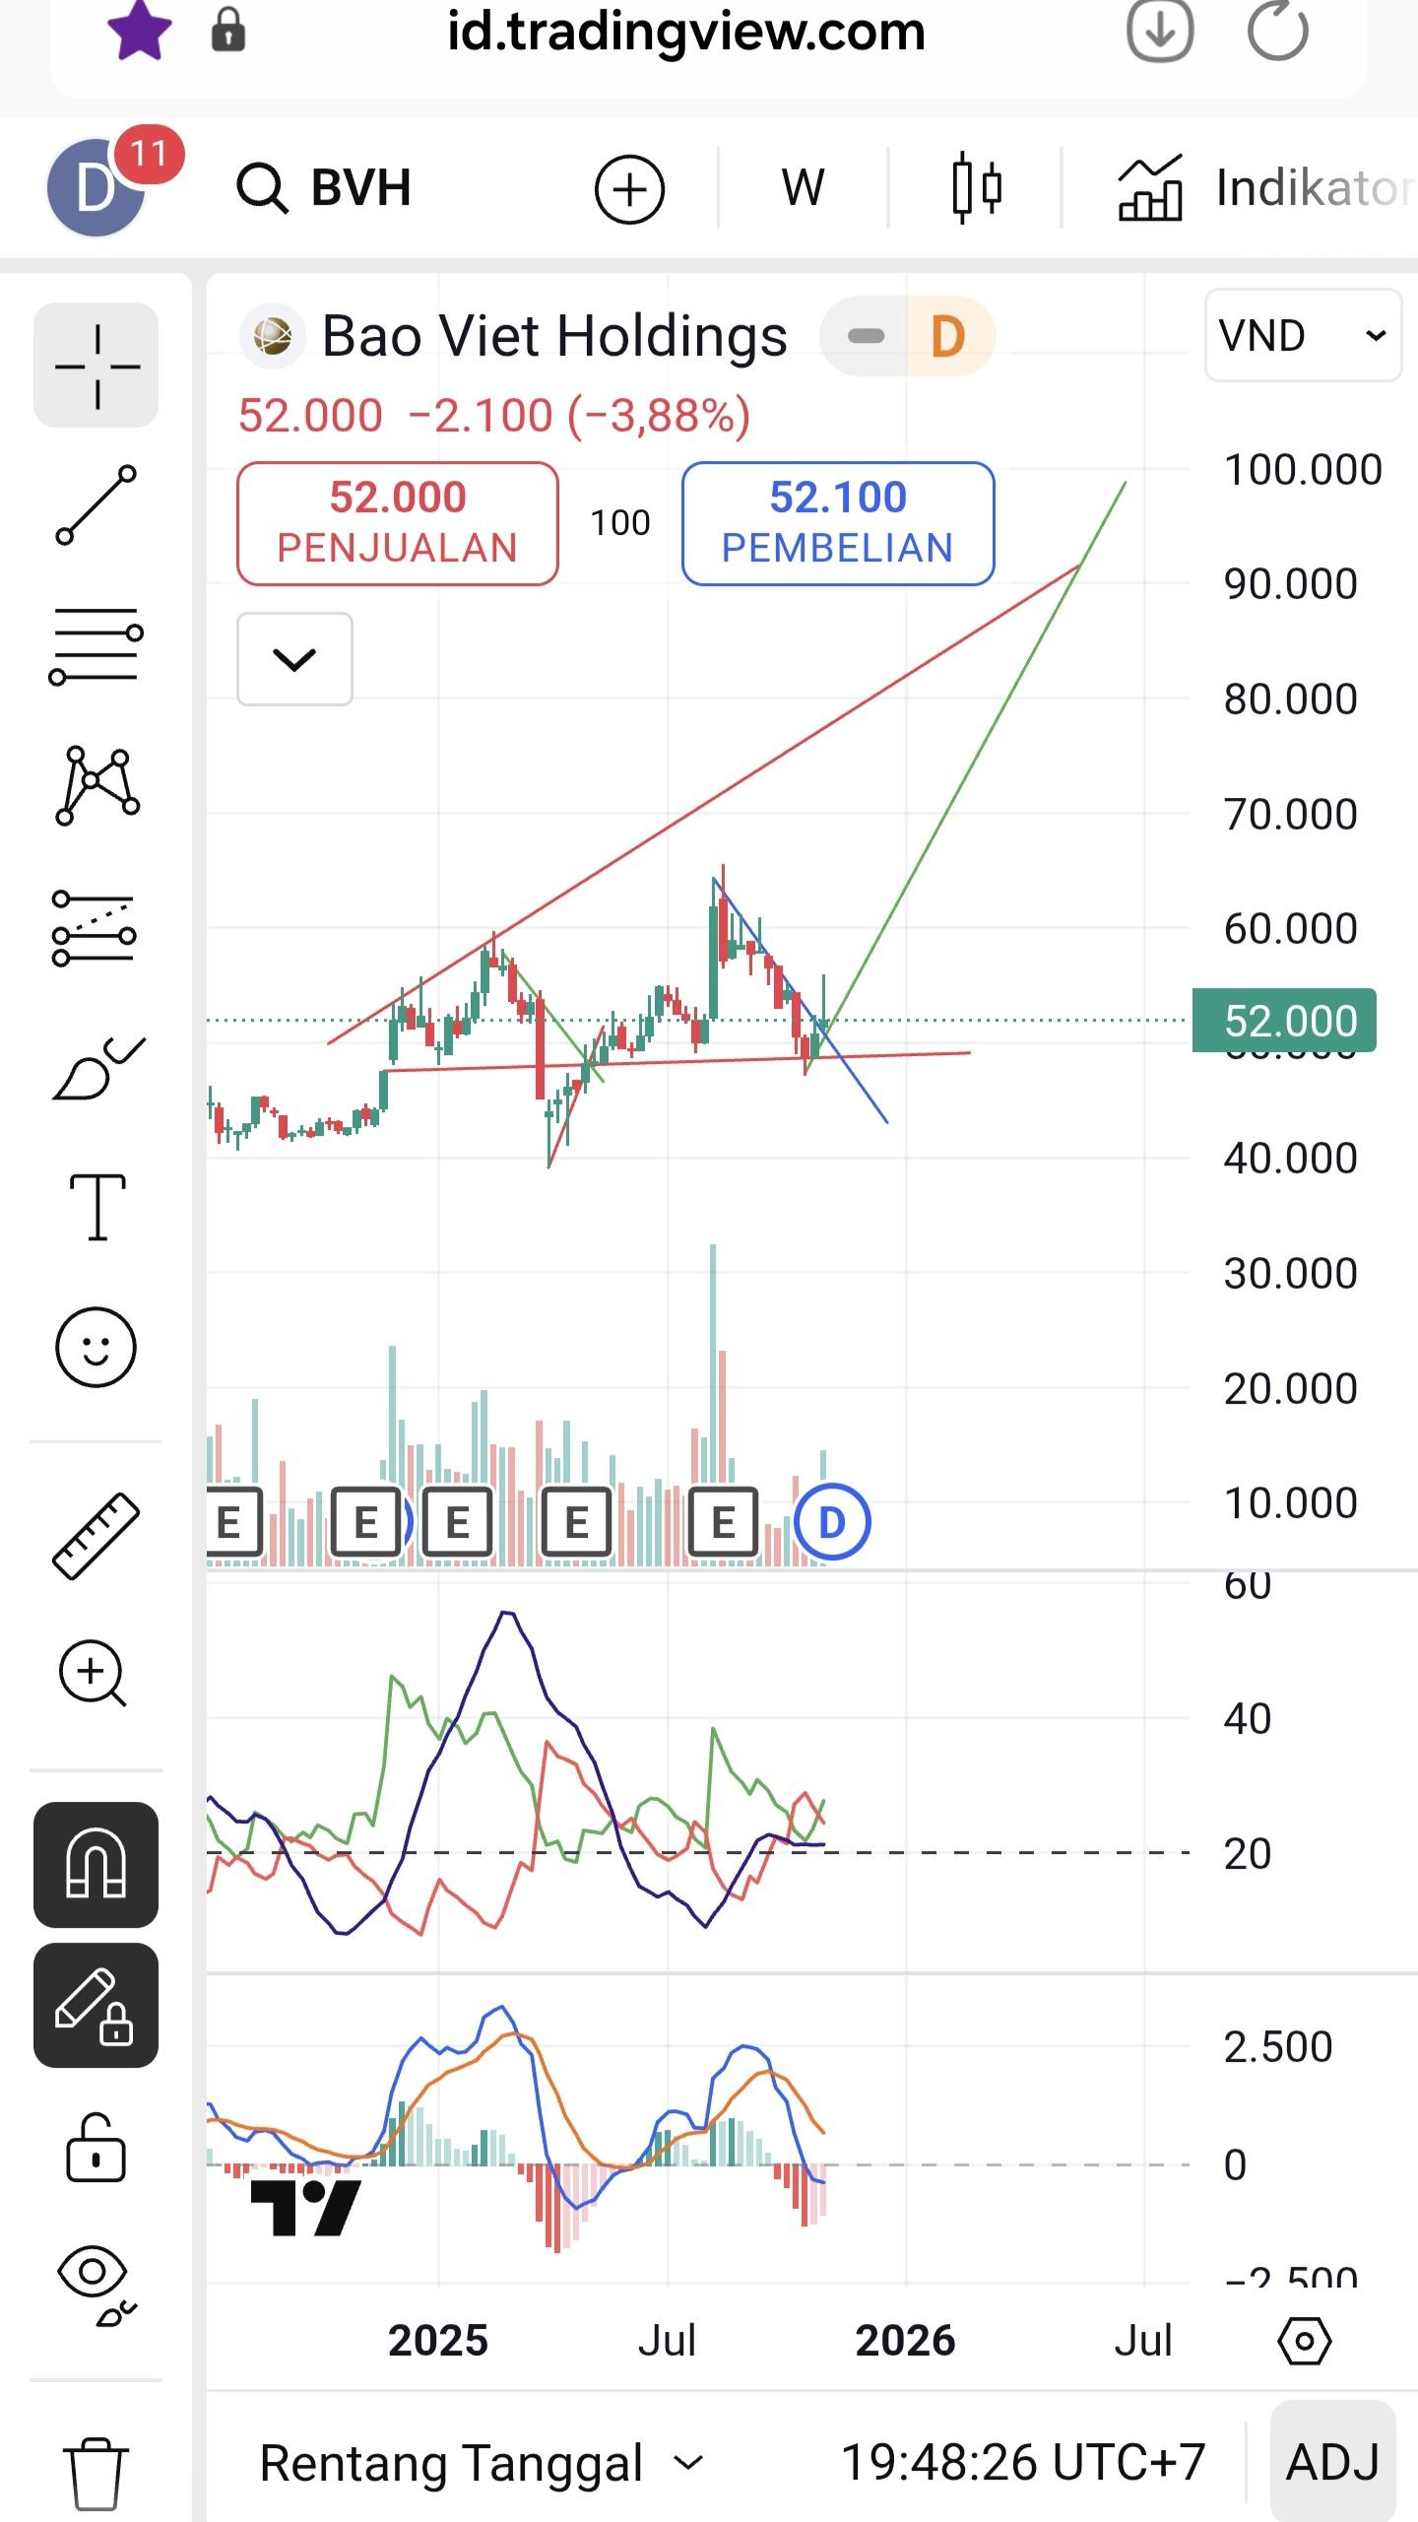Choose the text annotation tool
This screenshot has width=1418, height=2522.
(x=96, y=1207)
